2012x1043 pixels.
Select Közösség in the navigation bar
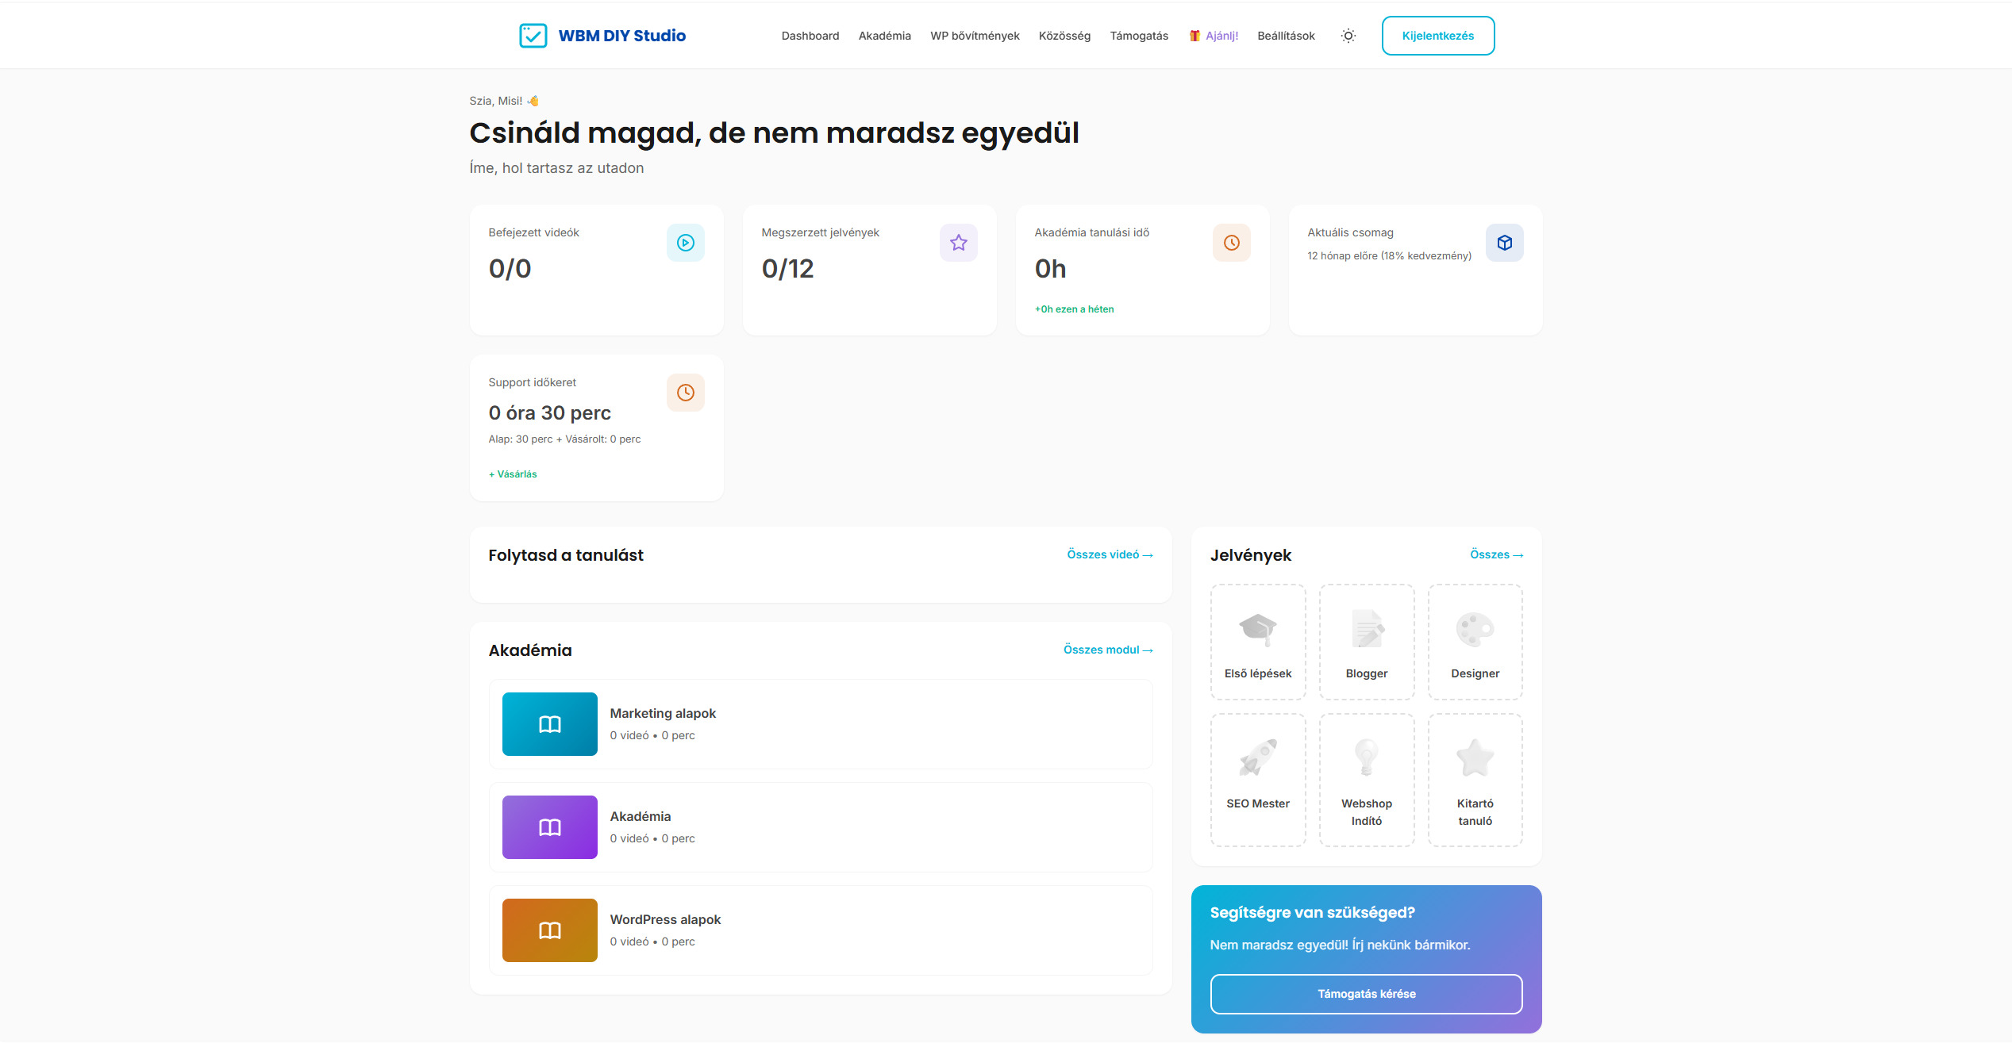click(x=1065, y=35)
